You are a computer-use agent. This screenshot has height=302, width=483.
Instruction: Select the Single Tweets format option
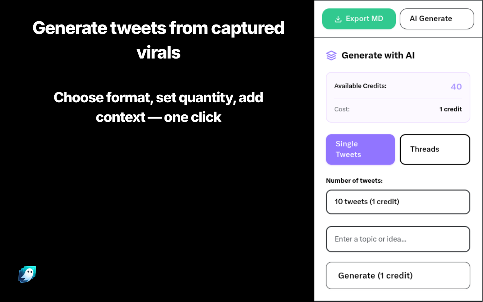[360, 149]
